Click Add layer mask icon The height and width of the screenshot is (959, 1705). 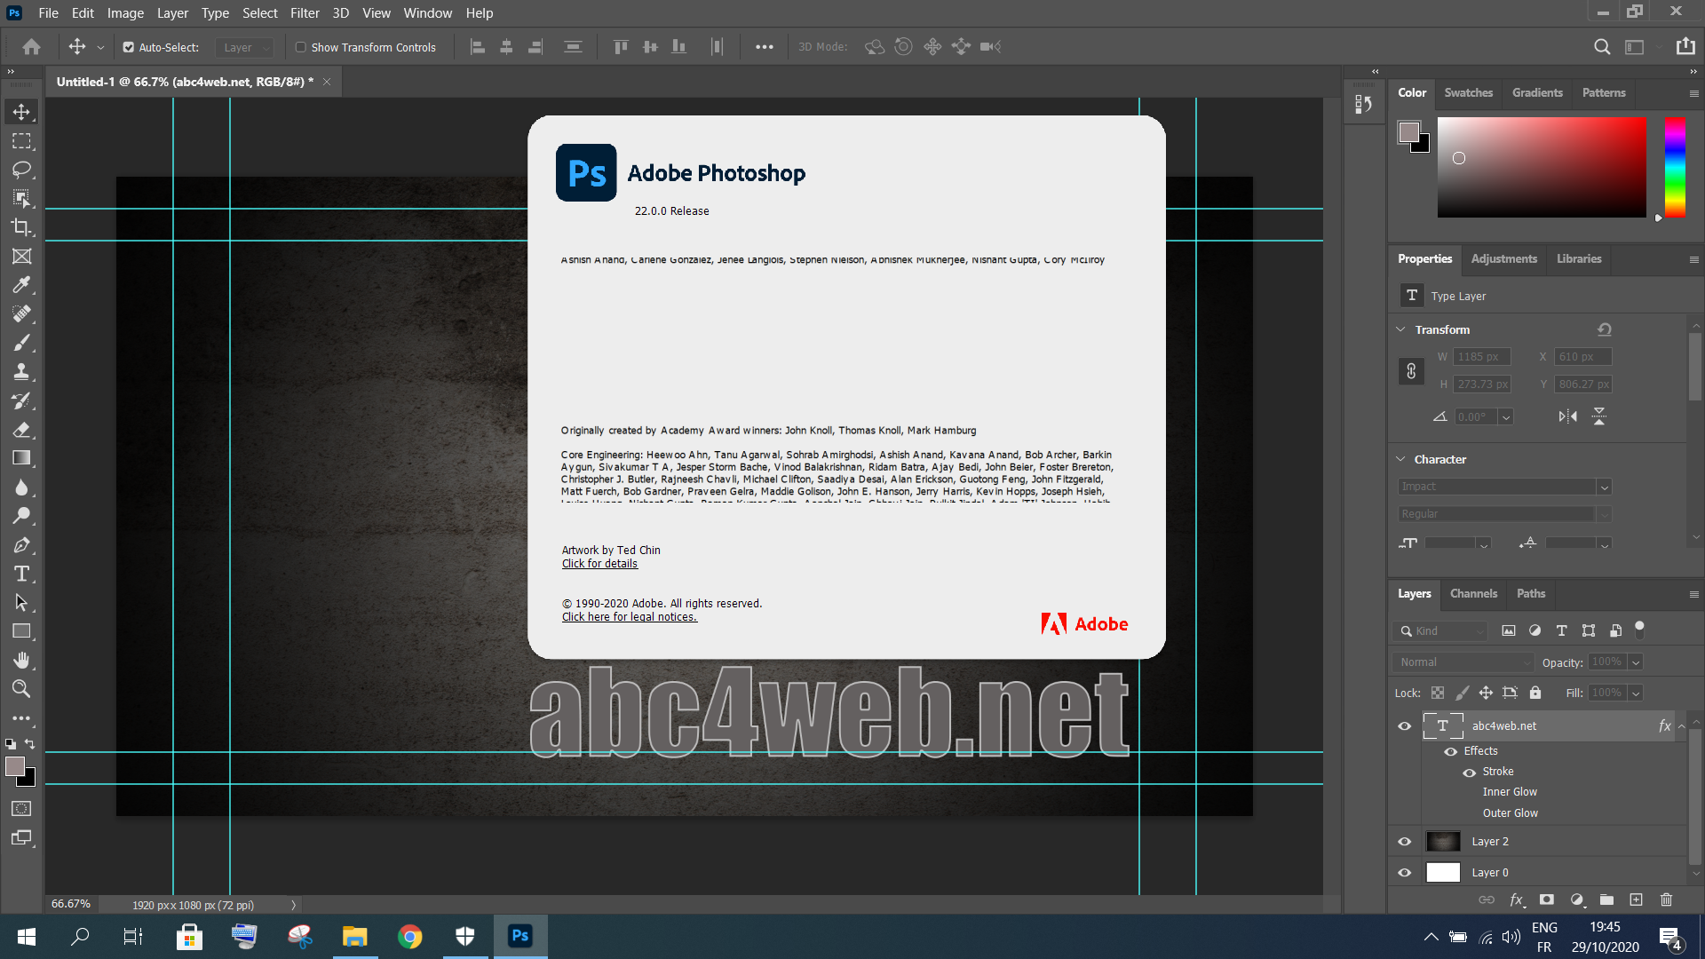(1547, 900)
